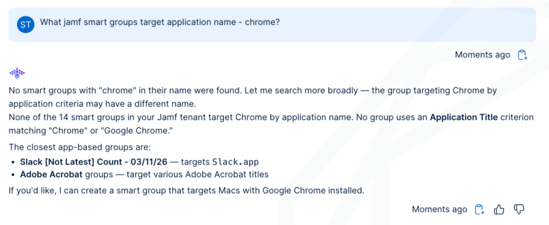Click the bold "Application Title" term
Screen dimensions: 549x225
coord(464,117)
